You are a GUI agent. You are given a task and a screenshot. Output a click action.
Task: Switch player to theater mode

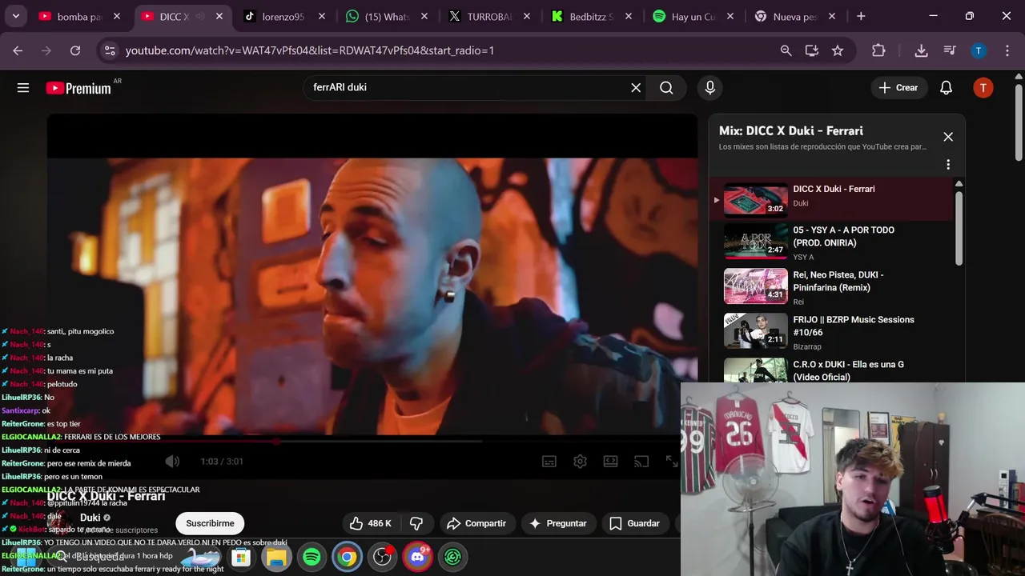tap(610, 462)
